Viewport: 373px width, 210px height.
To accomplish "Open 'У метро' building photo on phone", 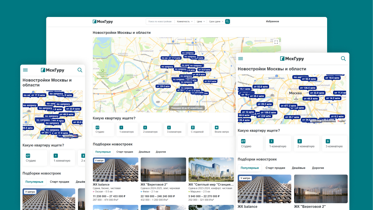I will [49, 199].
